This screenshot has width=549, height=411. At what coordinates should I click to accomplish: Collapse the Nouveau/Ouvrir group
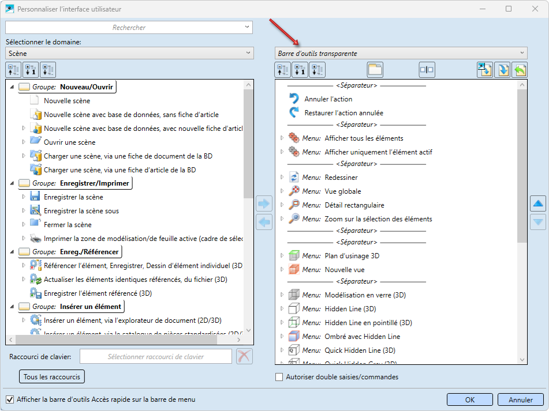[x=12, y=86]
